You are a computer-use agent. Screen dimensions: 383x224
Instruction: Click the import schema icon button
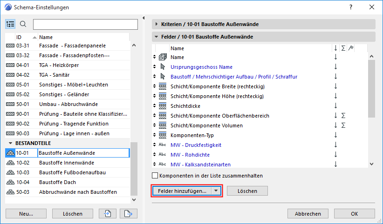tap(107, 214)
